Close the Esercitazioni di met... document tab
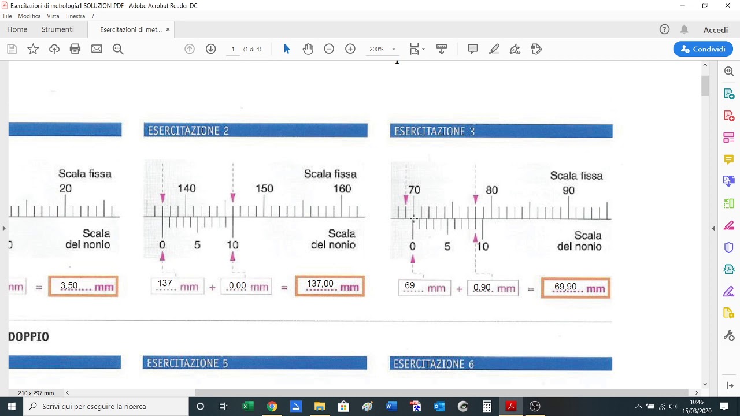 [168, 29]
